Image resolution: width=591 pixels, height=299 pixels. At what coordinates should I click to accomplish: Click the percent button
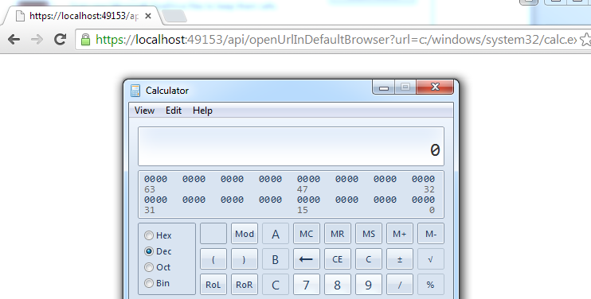431,285
